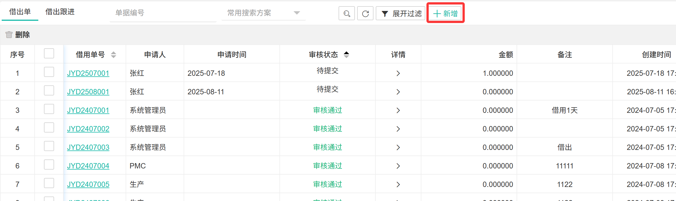
Task: Expand details chevron for row JYD2407005
Action: pyautogui.click(x=398, y=184)
